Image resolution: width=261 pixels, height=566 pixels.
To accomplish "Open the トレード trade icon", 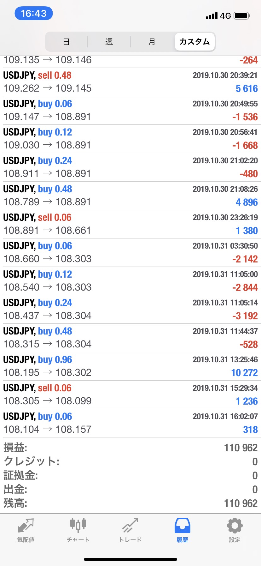I will tap(130, 526).
